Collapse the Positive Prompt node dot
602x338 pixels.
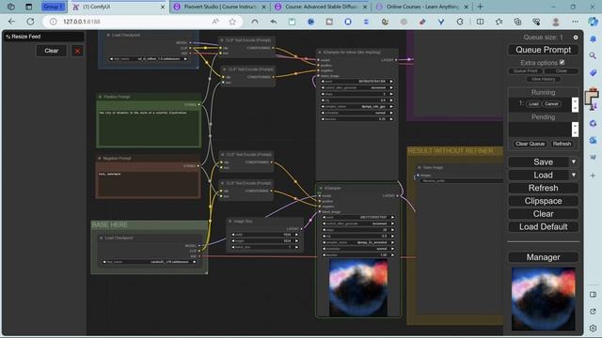(101, 97)
